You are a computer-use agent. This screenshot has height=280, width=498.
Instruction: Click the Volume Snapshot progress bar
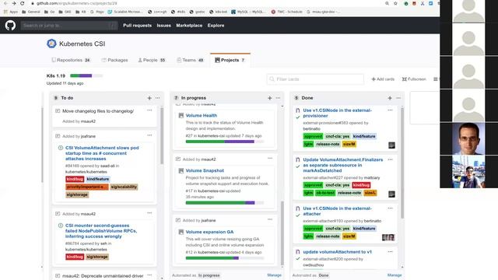click(225, 202)
